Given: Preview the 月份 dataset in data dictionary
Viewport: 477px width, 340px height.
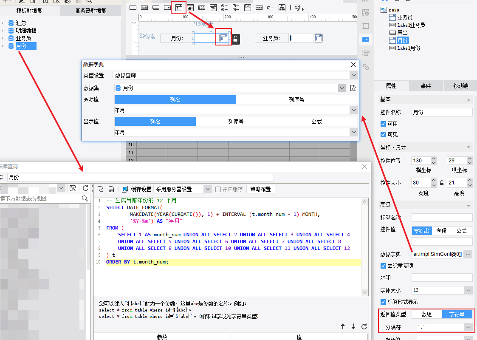Looking at the screenshot, I should click(353, 88).
